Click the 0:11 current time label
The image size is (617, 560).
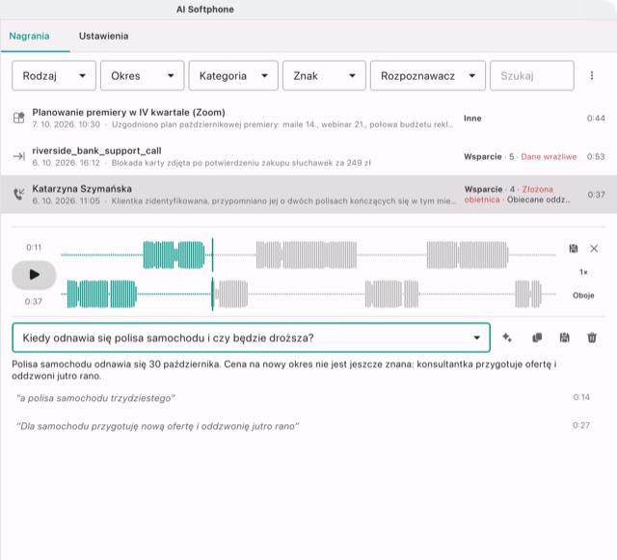[34, 248]
